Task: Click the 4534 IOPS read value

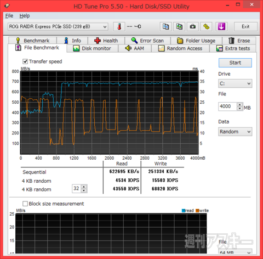Action: tap(127, 180)
